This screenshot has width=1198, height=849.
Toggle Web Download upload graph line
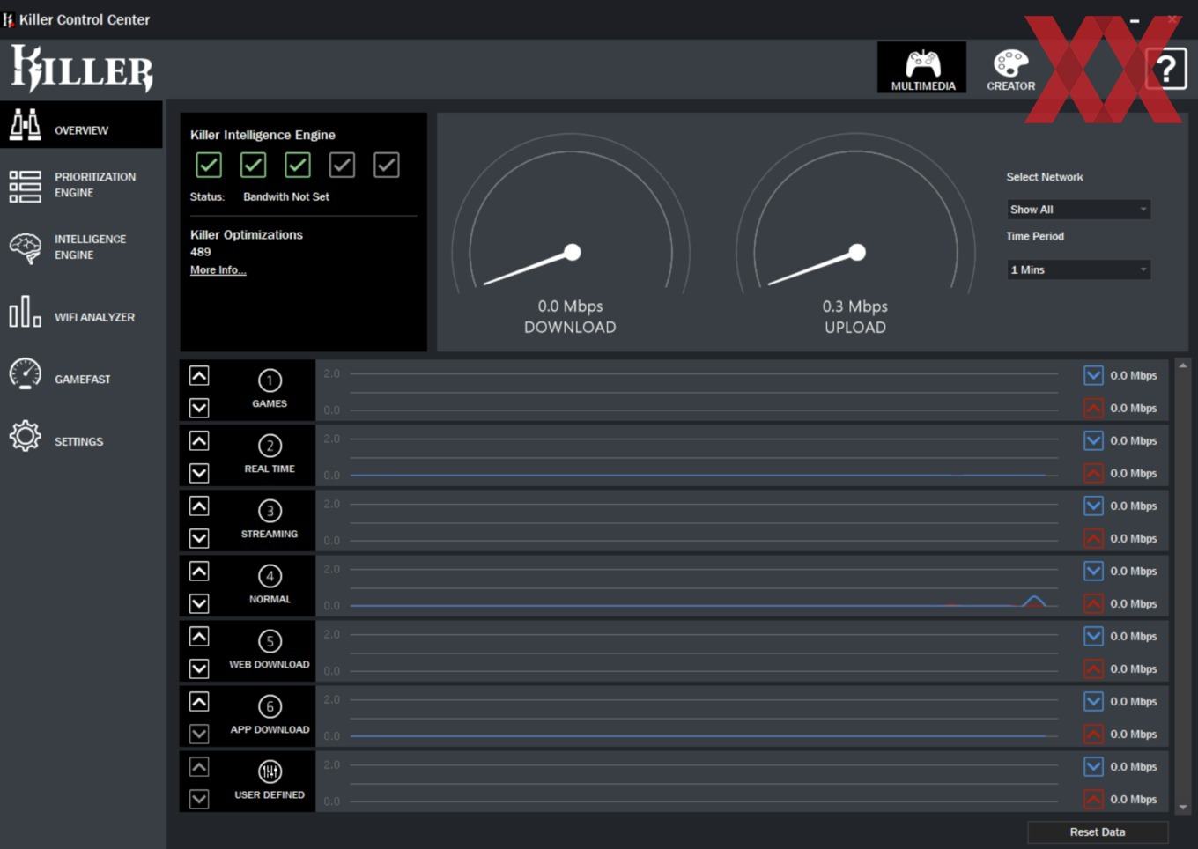1093,668
